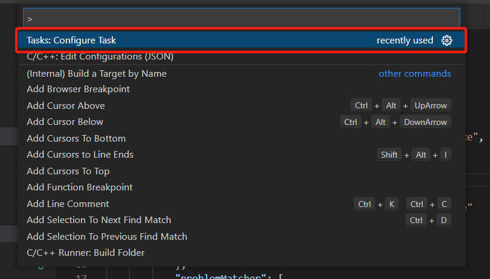The height and width of the screenshot is (279, 490).
Task: Pick Add Function Breakpoint command
Action: point(80,187)
